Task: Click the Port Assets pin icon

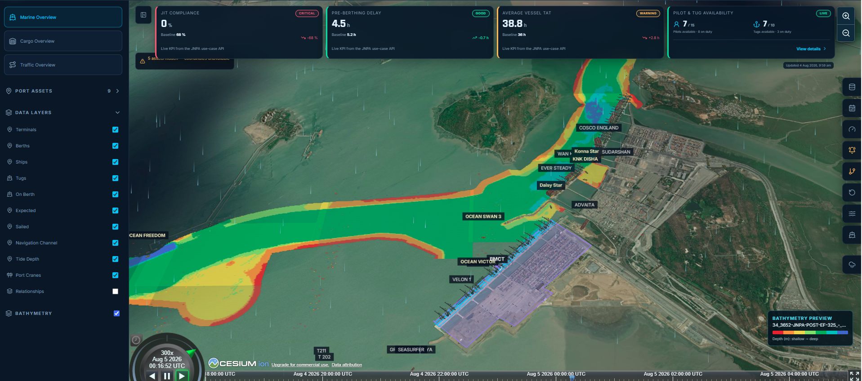Action: click(x=9, y=91)
